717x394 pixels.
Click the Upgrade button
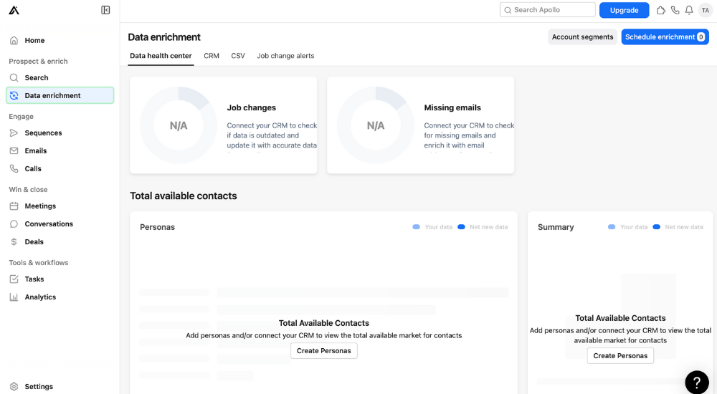pos(625,10)
